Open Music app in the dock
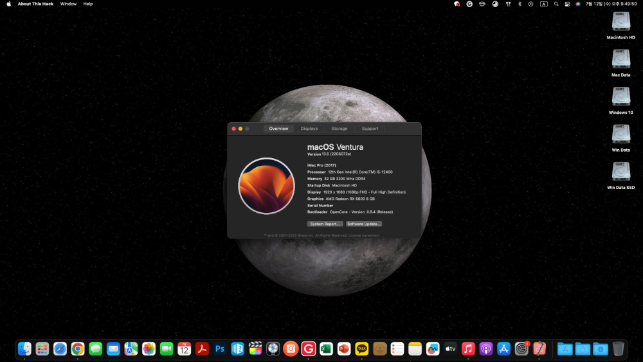 click(468, 349)
